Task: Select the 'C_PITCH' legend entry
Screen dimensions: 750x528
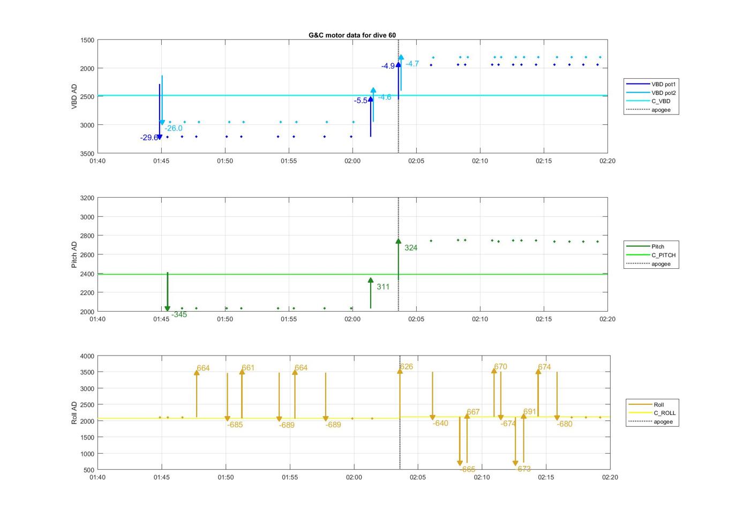Action: coord(651,255)
